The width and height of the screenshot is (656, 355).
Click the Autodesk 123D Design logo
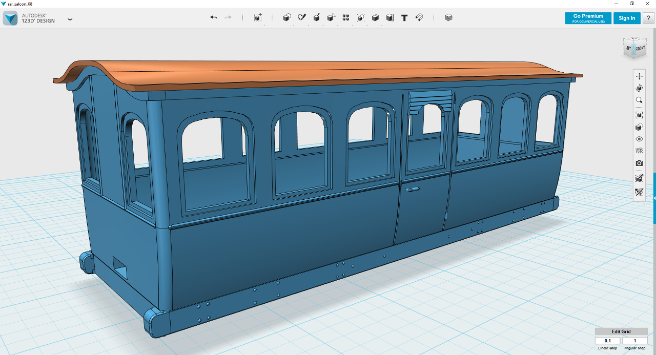[x=10, y=18]
